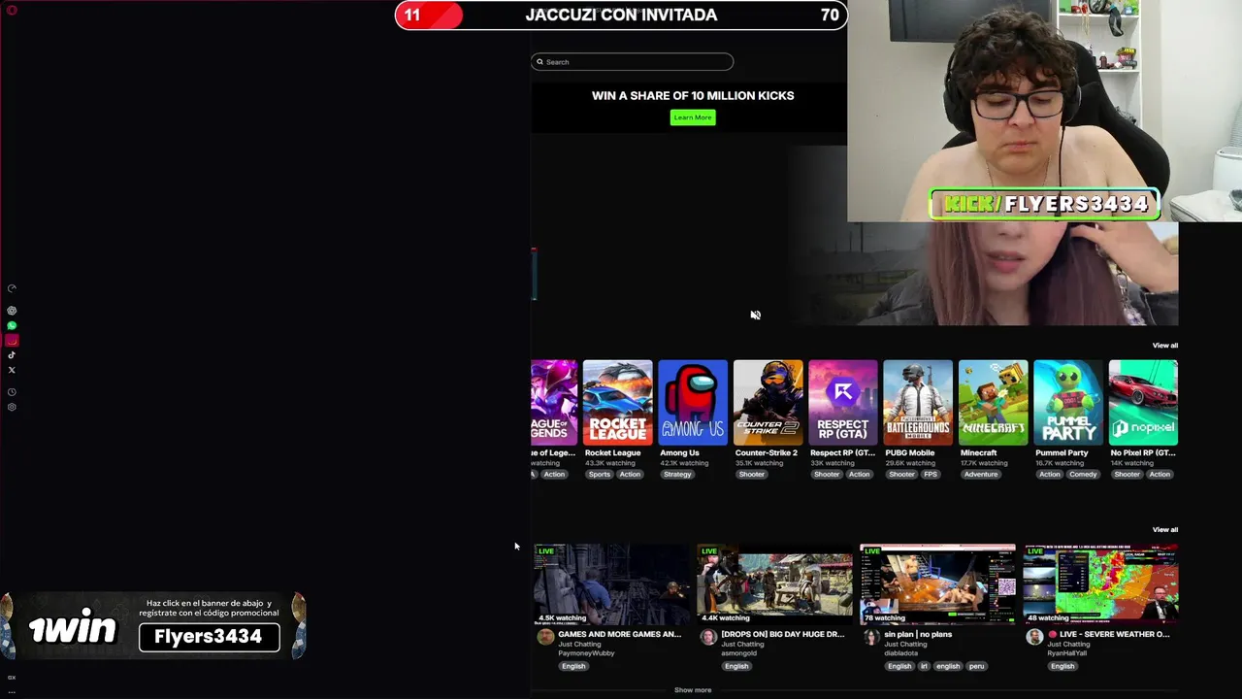Open the Among Us category cover
The width and height of the screenshot is (1242, 699).
[693, 403]
